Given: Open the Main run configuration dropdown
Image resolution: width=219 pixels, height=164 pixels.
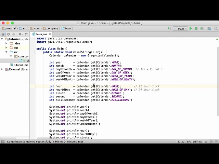Looking at the screenshot, I should click(180, 29).
